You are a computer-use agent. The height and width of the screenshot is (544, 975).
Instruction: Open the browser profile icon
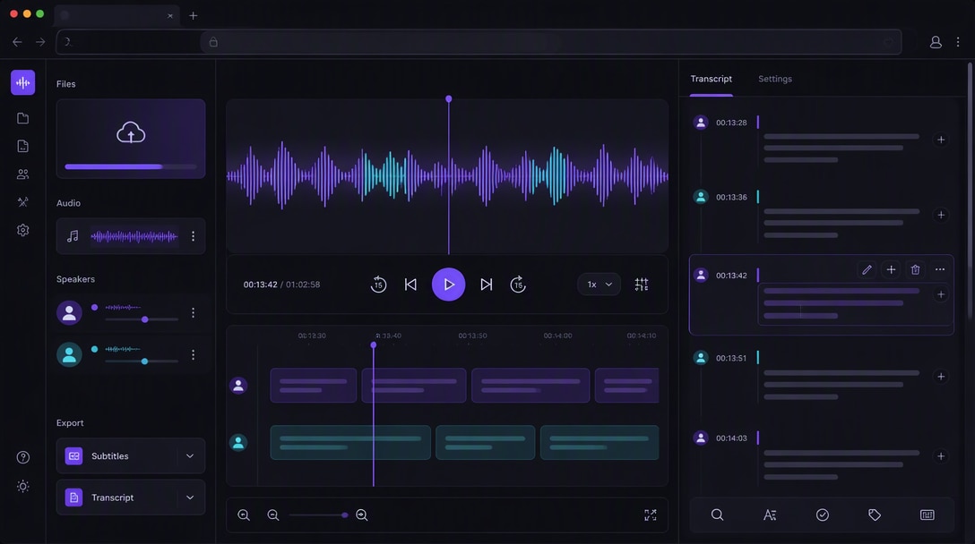click(x=936, y=42)
